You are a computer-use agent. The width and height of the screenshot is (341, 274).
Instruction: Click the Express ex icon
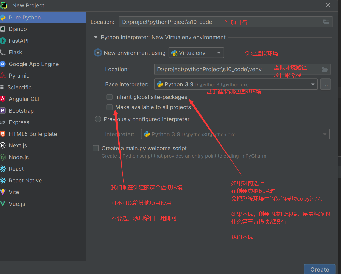coord(3,122)
